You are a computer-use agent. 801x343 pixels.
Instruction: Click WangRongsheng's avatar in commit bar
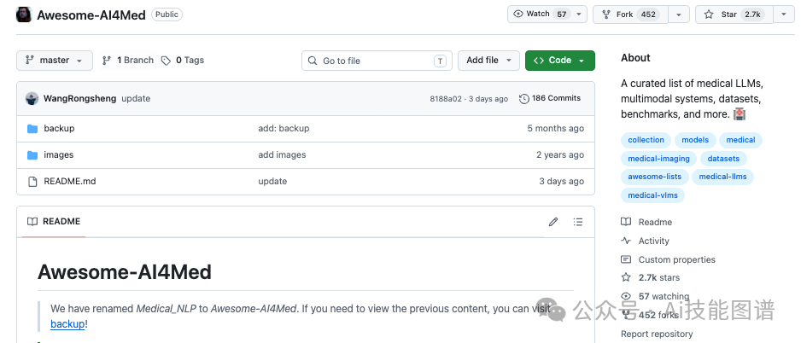[32, 98]
